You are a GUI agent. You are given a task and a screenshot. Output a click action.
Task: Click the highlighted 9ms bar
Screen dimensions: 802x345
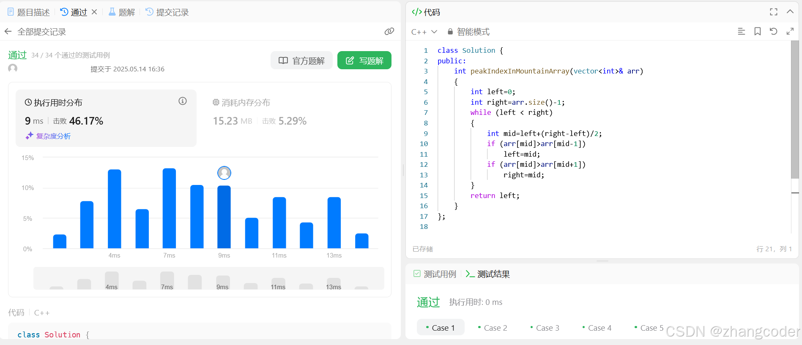coord(224,217)
